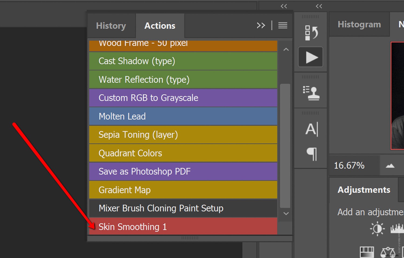Open the Character panel

pyautogui.click(x=311, y=129)
